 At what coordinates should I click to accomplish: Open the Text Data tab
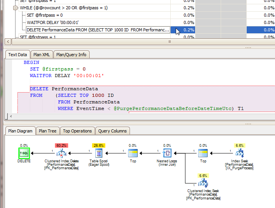click(17, 55)
